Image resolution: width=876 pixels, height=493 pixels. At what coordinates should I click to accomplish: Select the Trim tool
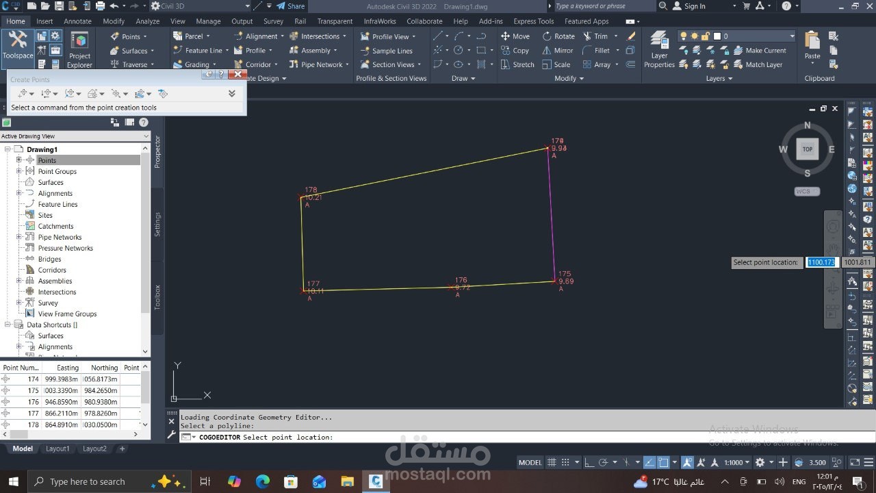click(x=595, y=36)
